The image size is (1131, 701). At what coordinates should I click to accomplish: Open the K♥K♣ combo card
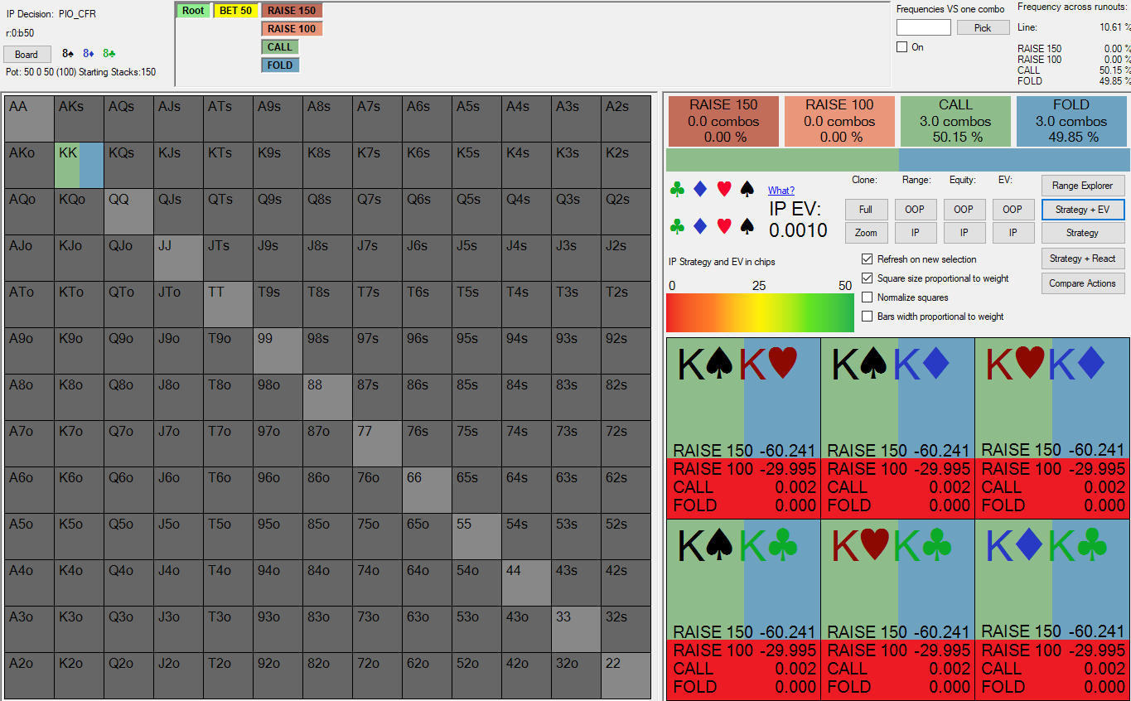[x=897, y=609]
